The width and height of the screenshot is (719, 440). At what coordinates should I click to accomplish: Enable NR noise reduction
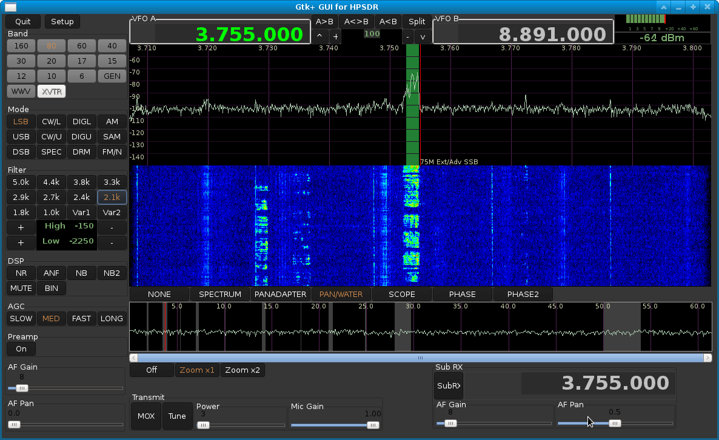[x=21, y=273]
